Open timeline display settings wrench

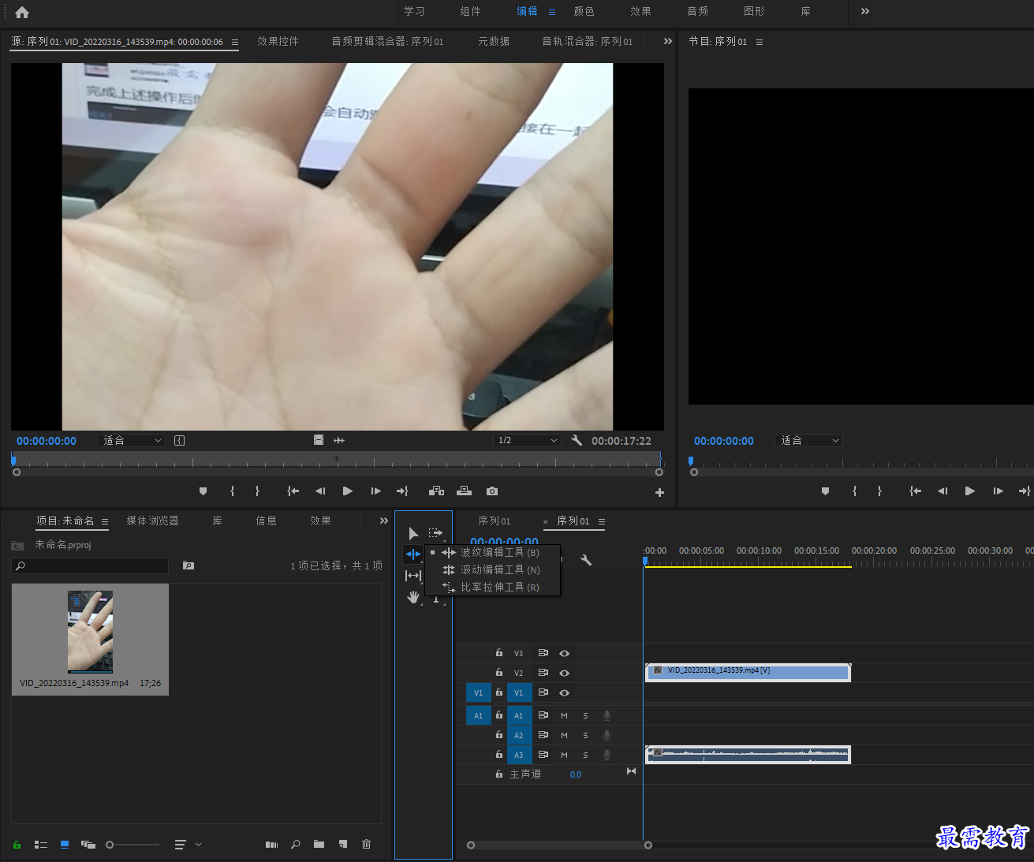click(586, 560)
